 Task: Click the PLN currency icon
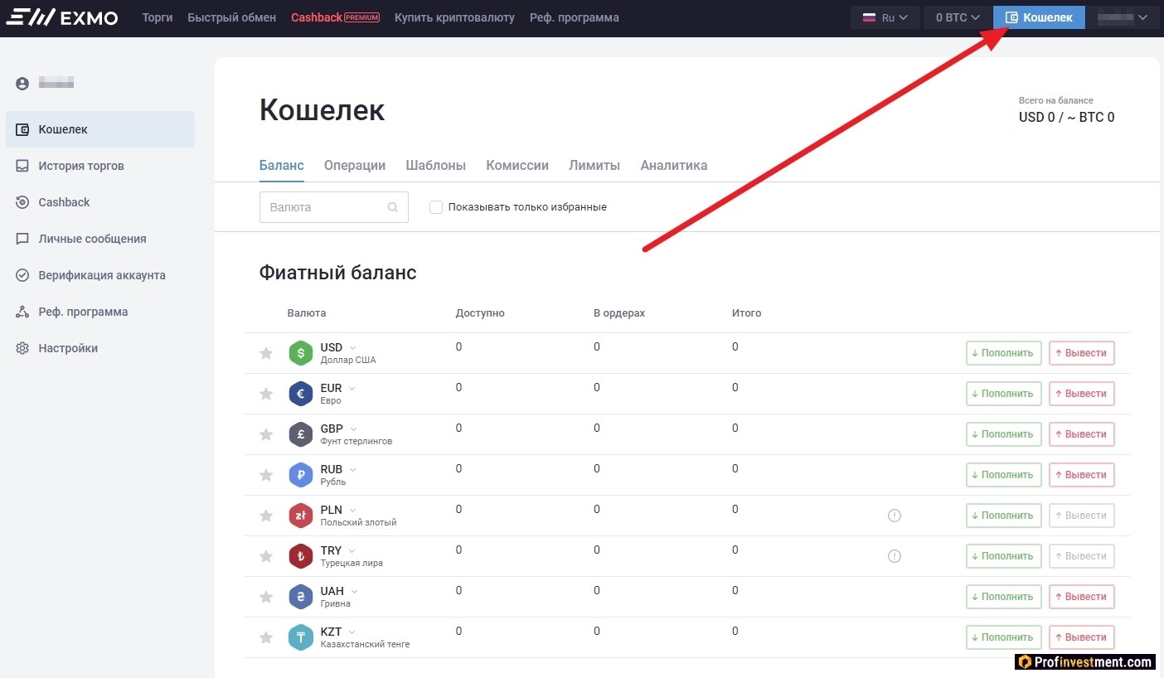click(300, 516)
